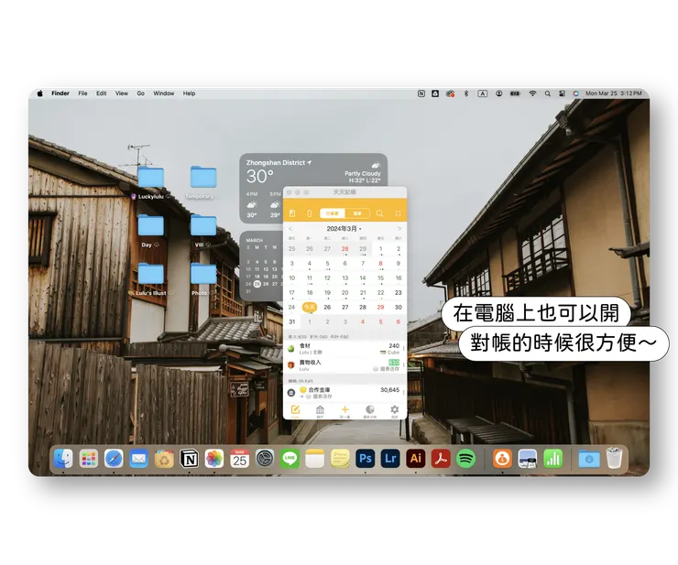This screenshot has width=678, height=565.
Task: Open Launchpad from the Dock
Action: coord(89,459)
